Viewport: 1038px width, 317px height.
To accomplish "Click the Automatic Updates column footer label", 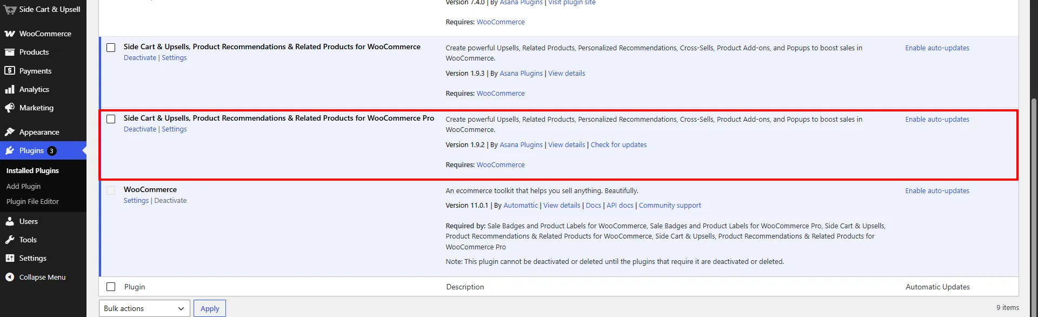I will 937,287.
